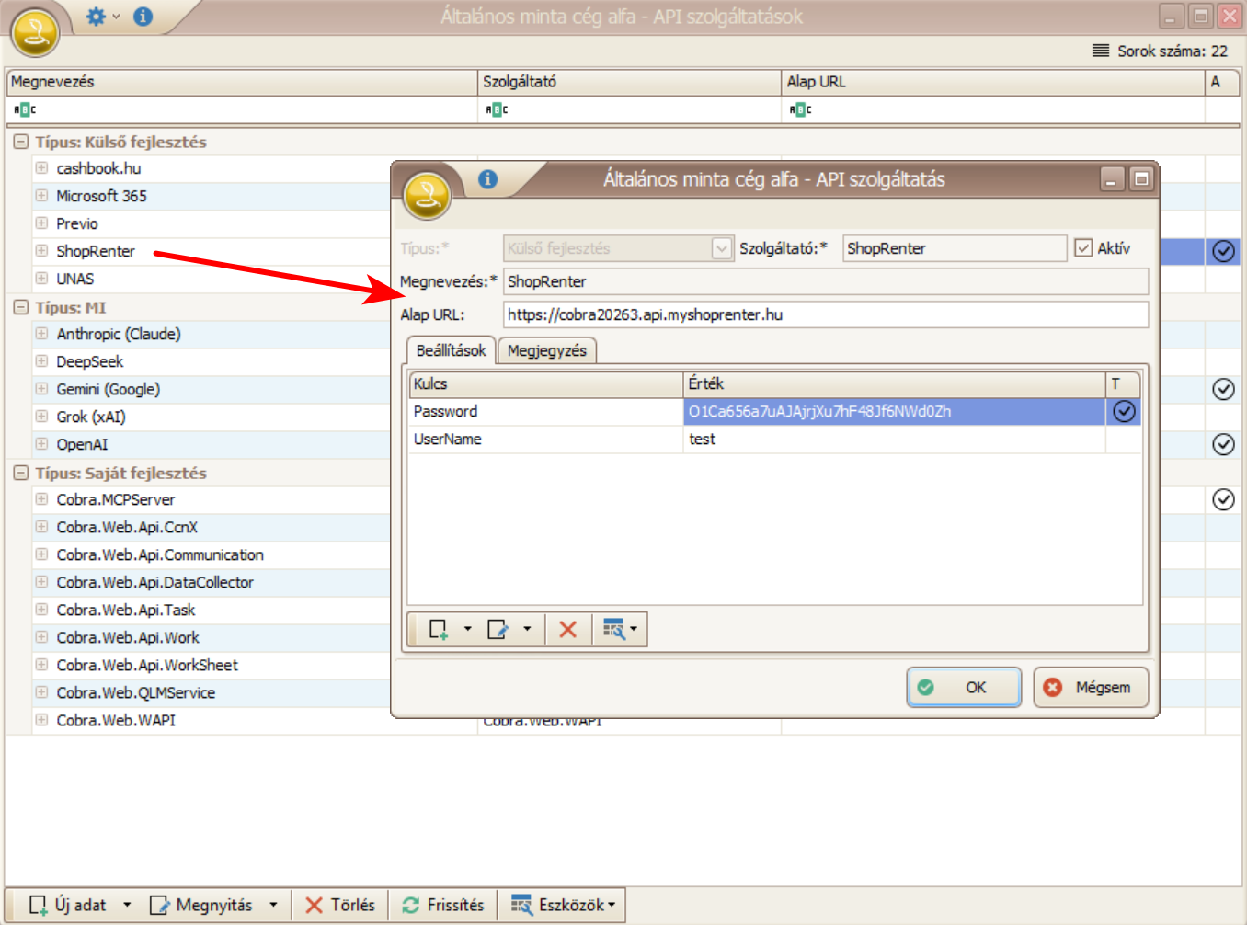Toggle the active mark on the Cobra.MCPServer row

[x=1223, y=499]
